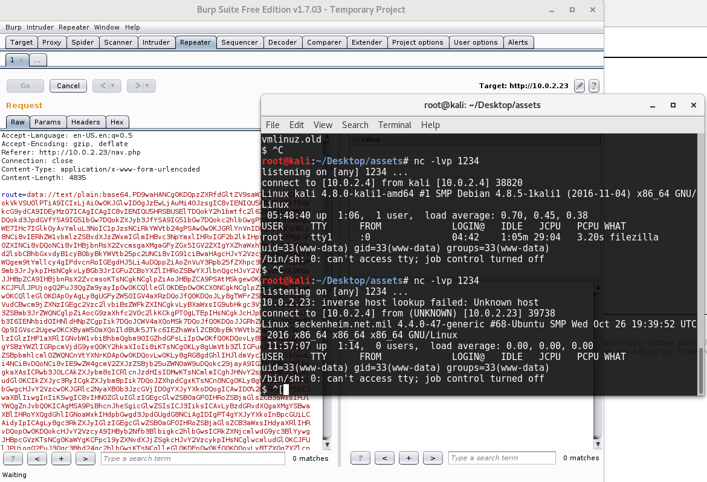Screen dimensions: 707x482
Task: Switch to the Proxy tab
Action: 51,42
